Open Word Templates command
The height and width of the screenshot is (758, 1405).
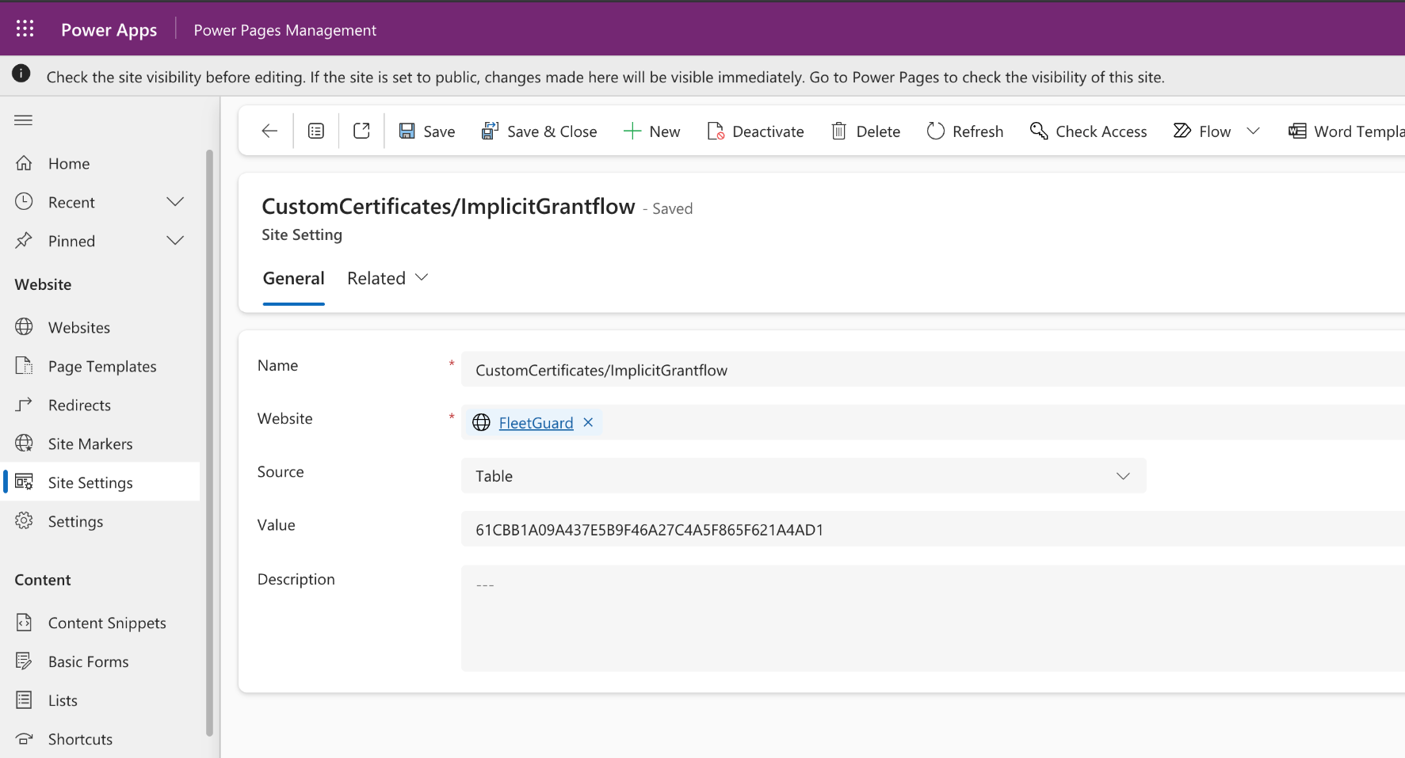click(1346, 131)
